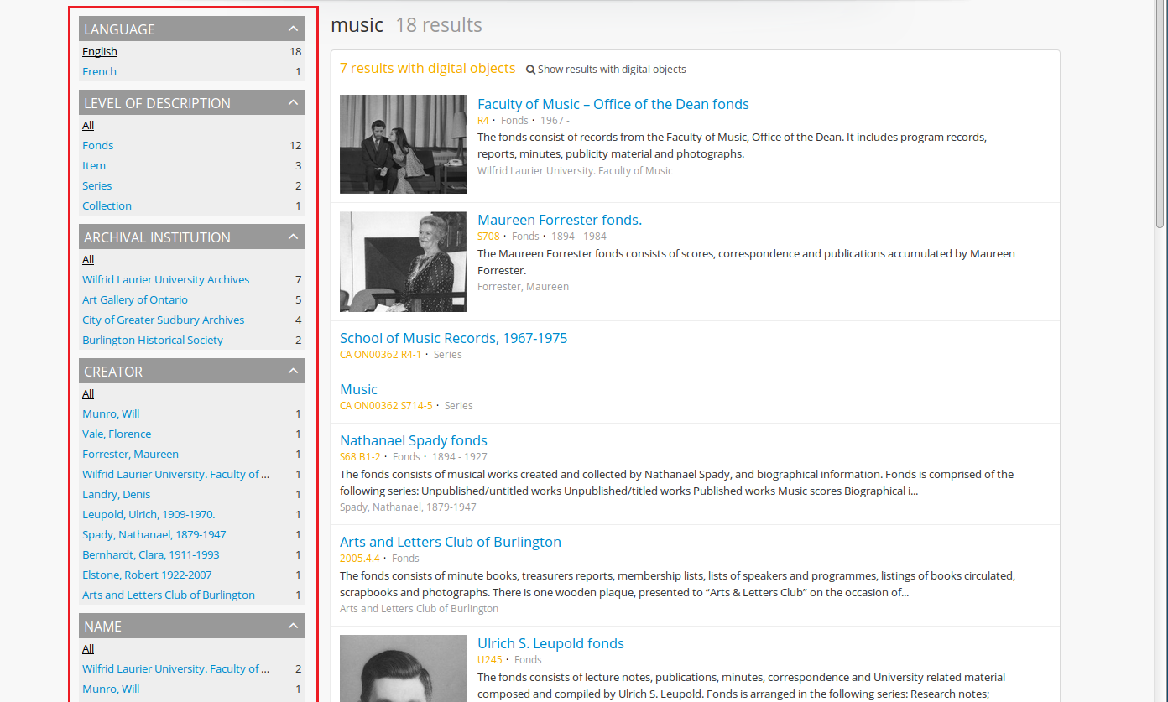
Task: Collapse the Archival Institution facet
Action: tap(293, 237)
